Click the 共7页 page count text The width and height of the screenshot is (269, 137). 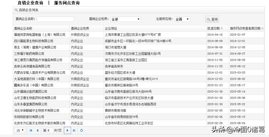pyautogui.click(x=58, y=130)
